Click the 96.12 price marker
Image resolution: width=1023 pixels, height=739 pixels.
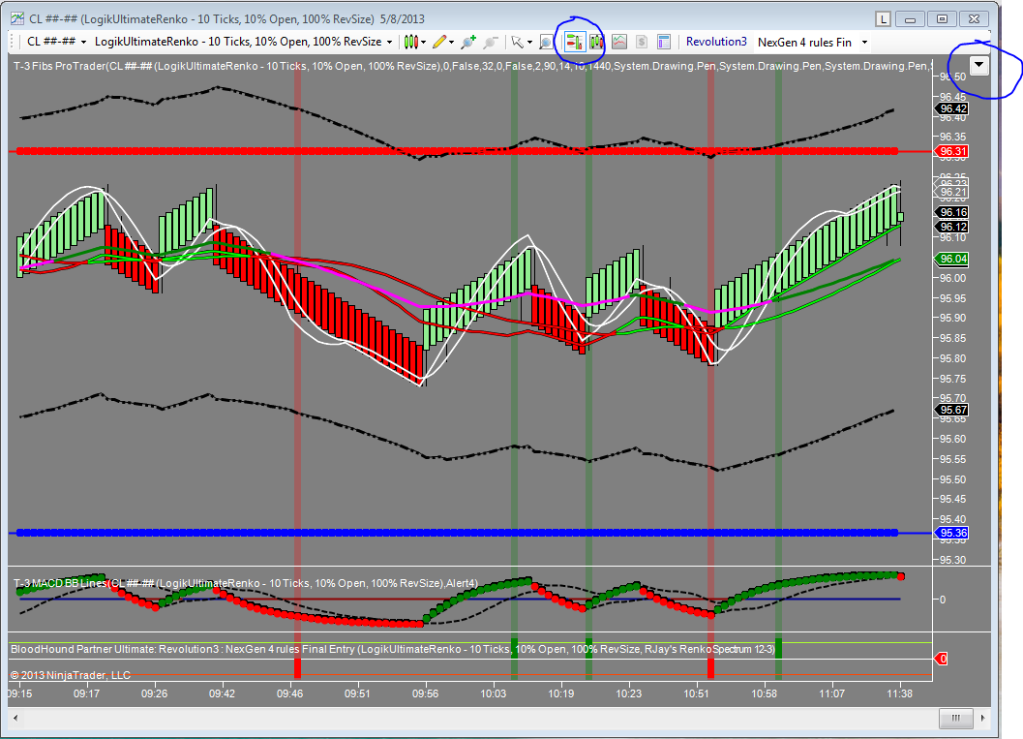click(x=952, y=228)
